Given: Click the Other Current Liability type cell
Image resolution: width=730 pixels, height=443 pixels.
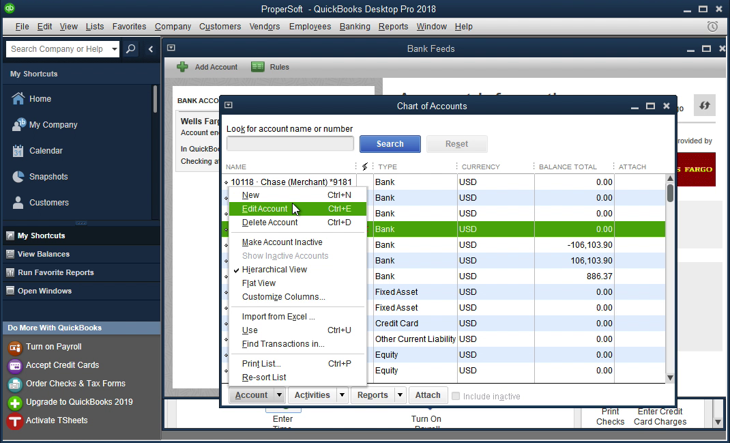Looking at the screenshot, I should click(x=415, y=339).
